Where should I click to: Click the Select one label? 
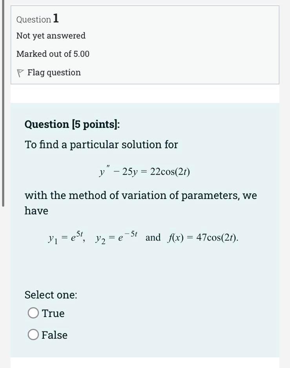[51, 295]
